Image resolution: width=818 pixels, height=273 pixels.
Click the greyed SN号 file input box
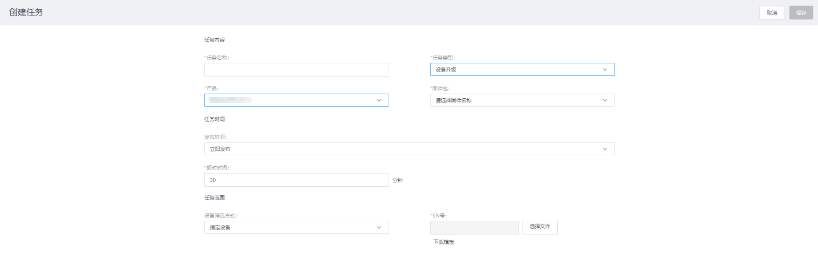tap(474, 227)
